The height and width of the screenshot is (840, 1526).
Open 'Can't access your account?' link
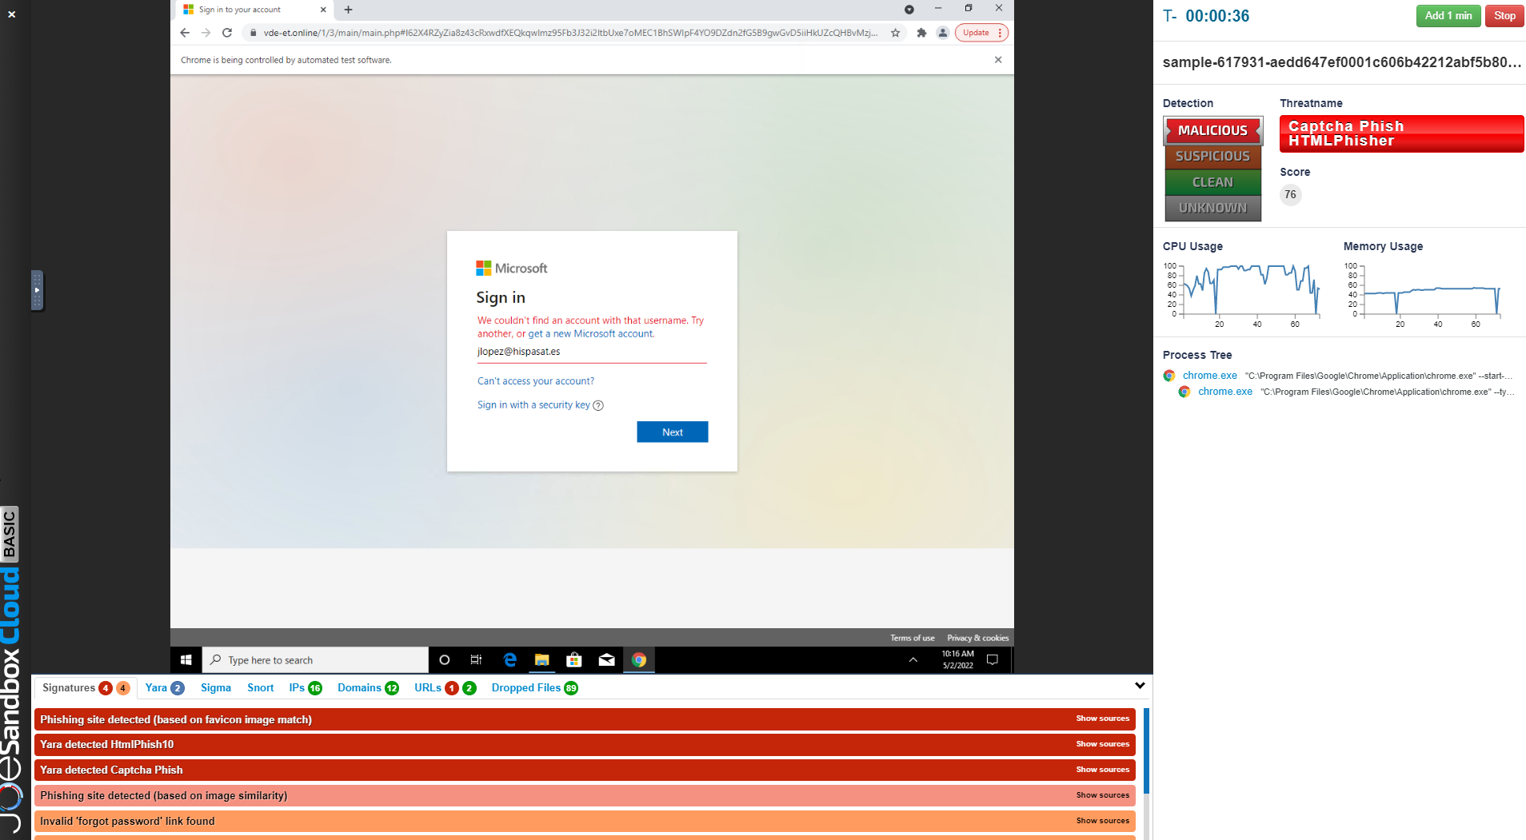(536, 381)
